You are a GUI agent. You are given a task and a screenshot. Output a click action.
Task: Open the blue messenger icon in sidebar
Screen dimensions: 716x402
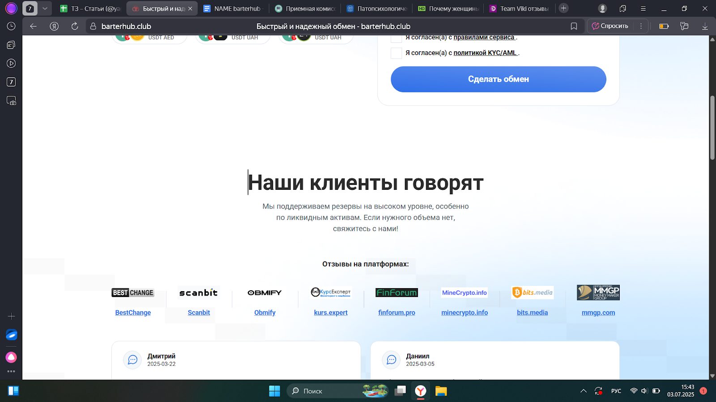(x=11, y=335)
